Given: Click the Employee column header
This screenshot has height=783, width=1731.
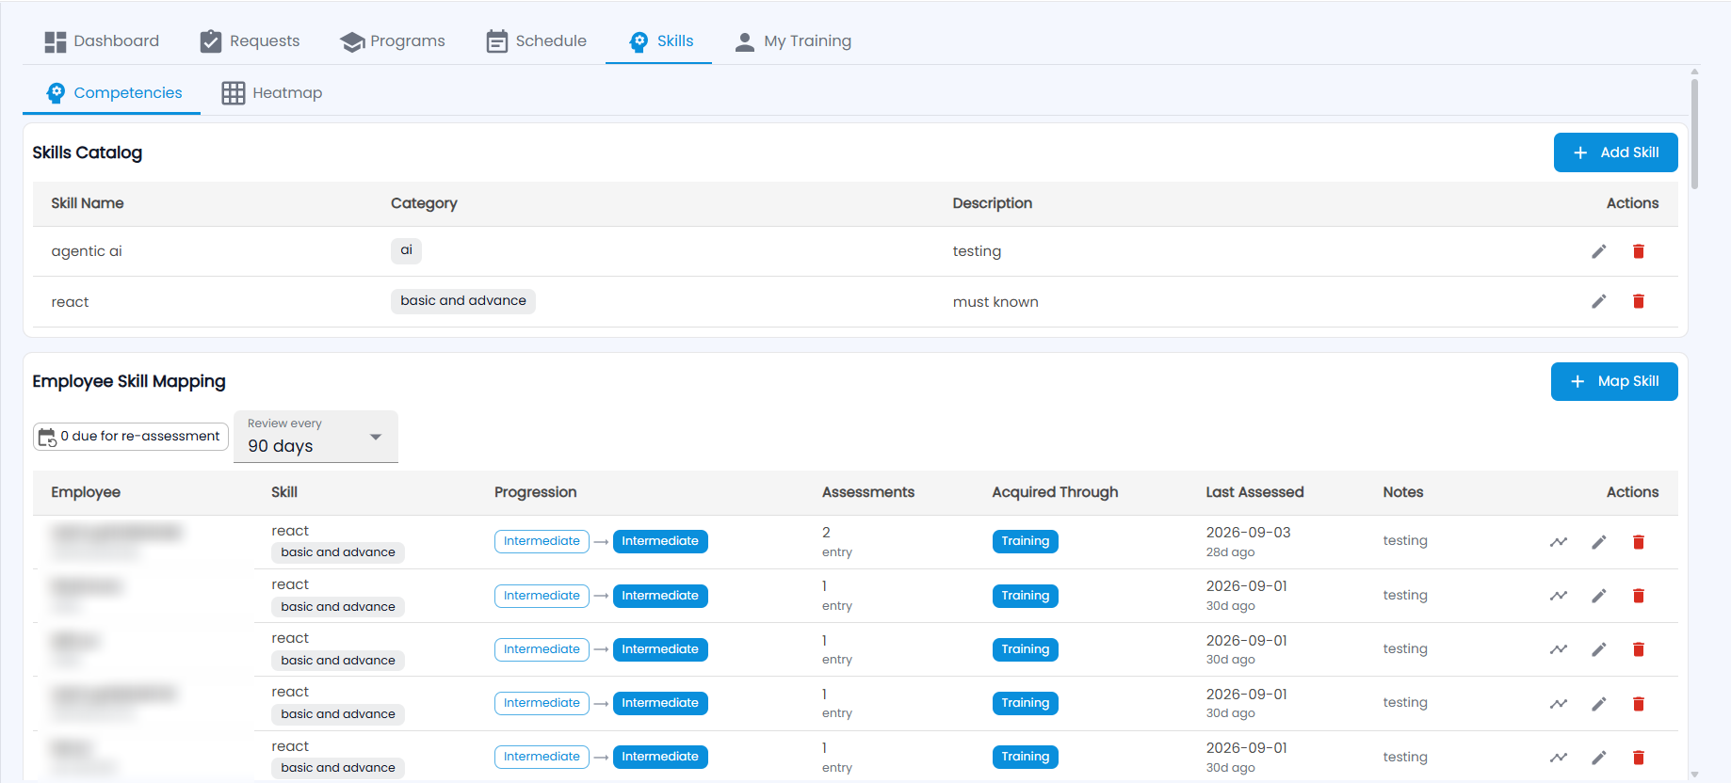Looking at the screenshot, I should [86, 492].
